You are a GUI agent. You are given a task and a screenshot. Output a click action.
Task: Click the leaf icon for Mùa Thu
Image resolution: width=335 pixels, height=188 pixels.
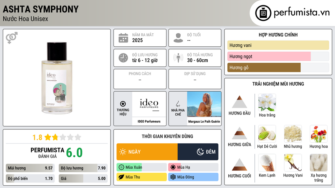121,177
